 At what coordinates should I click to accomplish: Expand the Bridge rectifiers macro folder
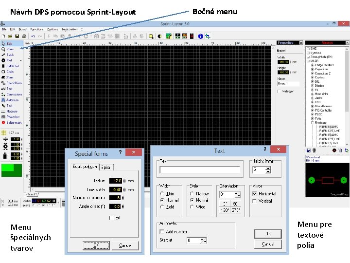(313, 65)
